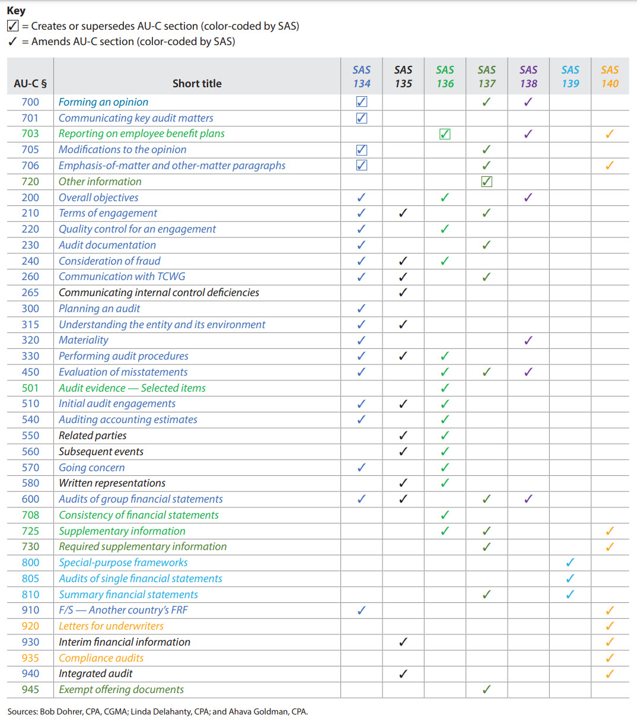Click the purple SAS 138 checkmark for Materiality
Screen dimensions: 637x721
pyautogui.click(x=528, y=340)
